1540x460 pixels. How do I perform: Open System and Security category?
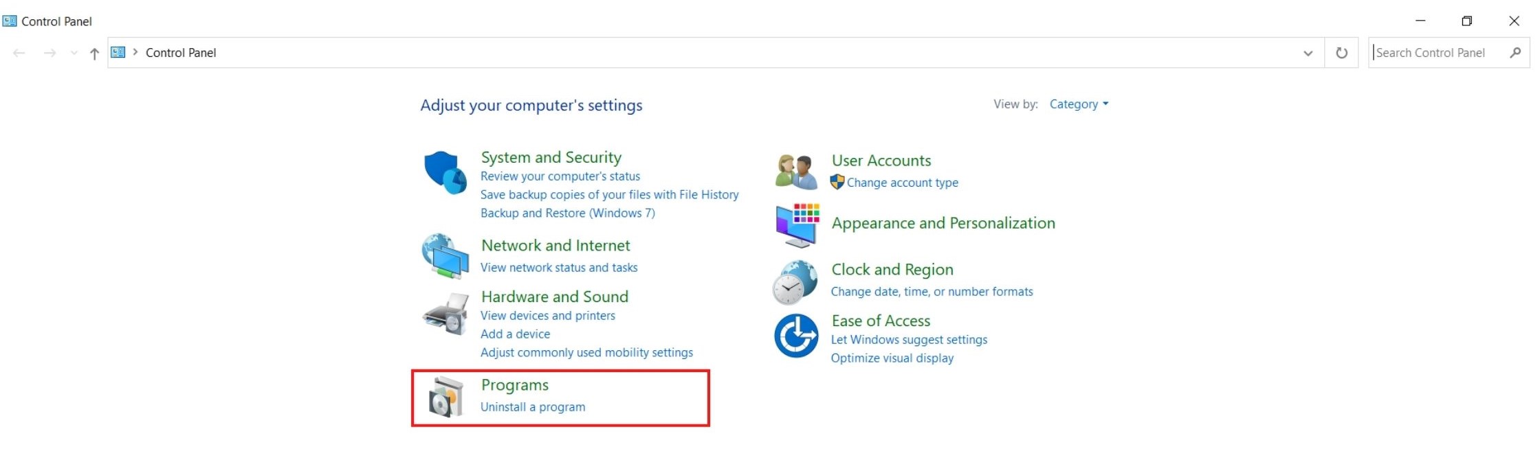(551, 157)
